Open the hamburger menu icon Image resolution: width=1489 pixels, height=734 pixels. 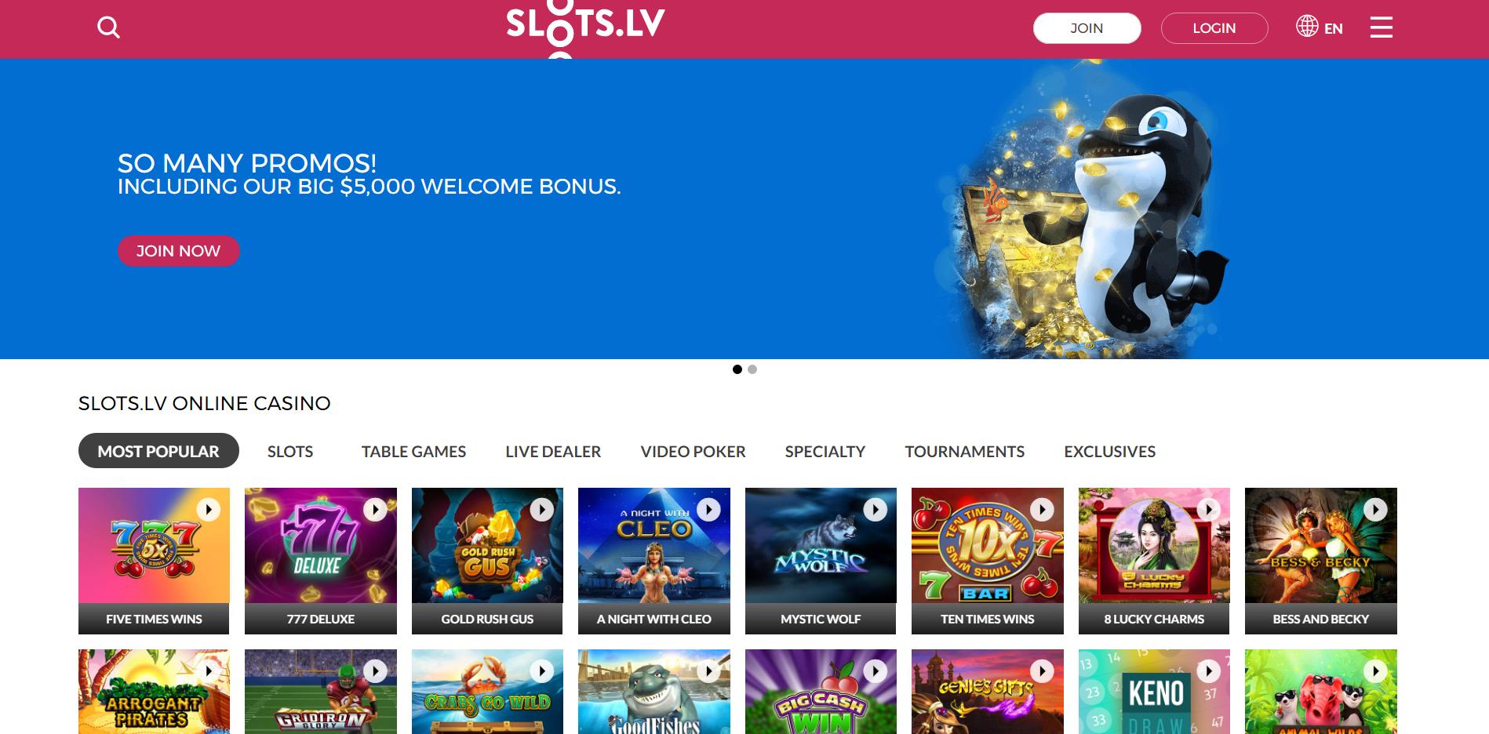point(1381,27)
